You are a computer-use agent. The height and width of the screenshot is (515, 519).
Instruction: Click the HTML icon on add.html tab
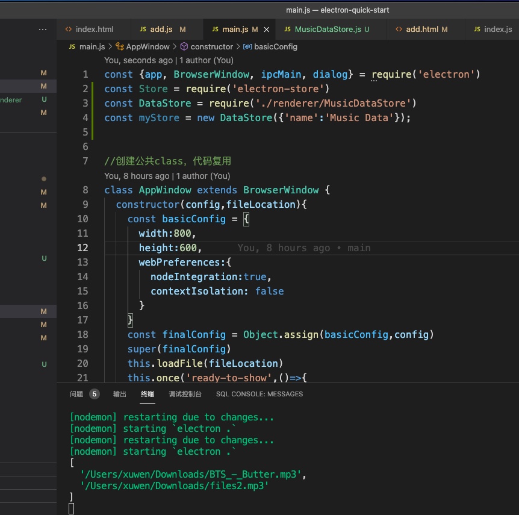399,29
